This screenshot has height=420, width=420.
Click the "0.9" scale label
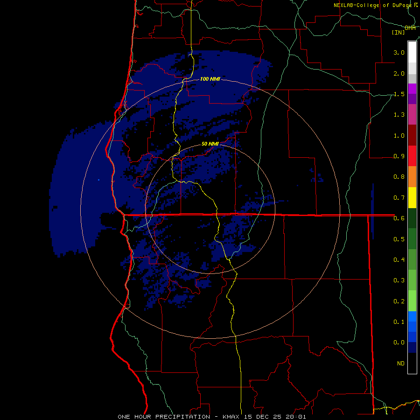click(x=399, y=156)
